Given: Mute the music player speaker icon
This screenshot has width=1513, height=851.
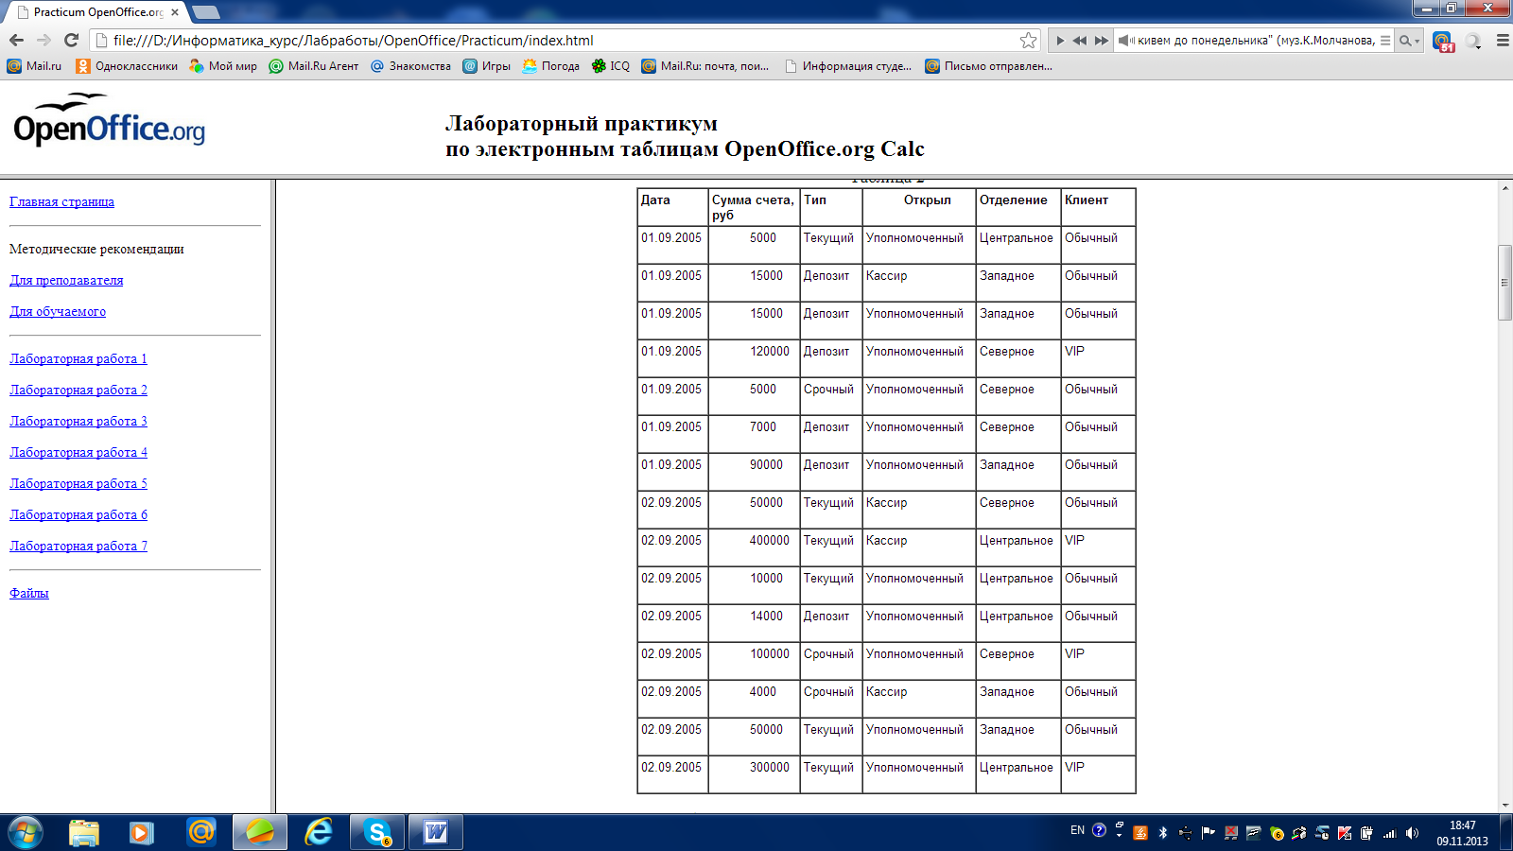Looking at the screenshot, I should [x=1125, y=41].
